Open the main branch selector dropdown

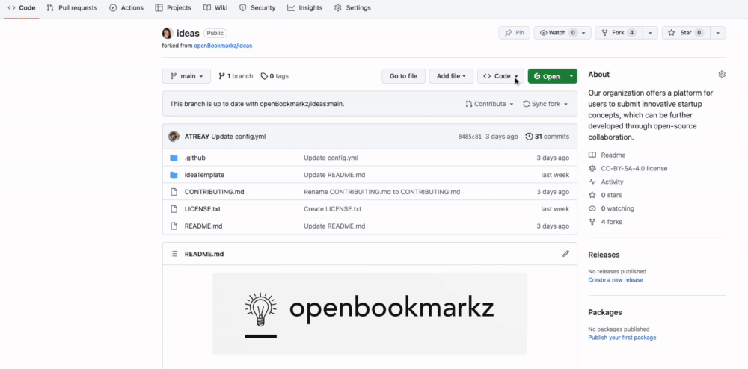[186, 76]
